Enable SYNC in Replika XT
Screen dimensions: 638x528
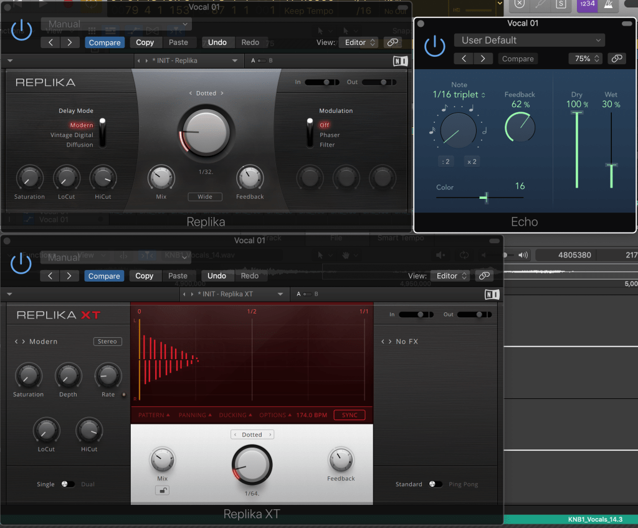(350, 415)
